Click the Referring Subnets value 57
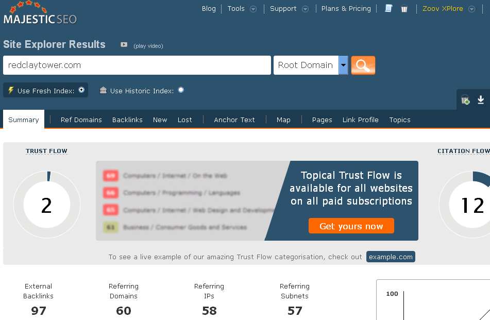Image resolution: width=490 pixels, height=320 pixels. pos(295,311)
